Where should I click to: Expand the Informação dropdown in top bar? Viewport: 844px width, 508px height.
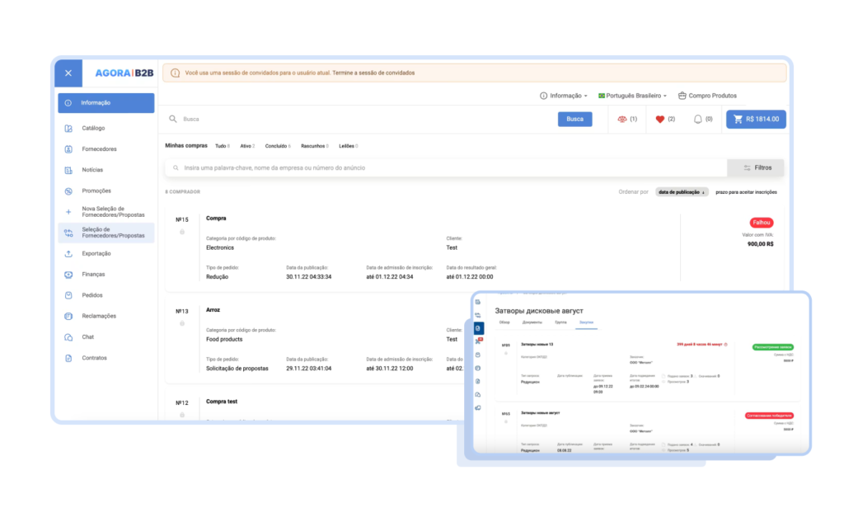pos(564,96)
